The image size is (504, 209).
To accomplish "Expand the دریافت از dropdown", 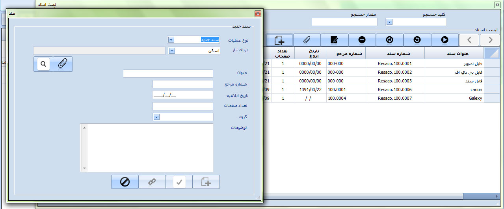I will click(171, 51).
